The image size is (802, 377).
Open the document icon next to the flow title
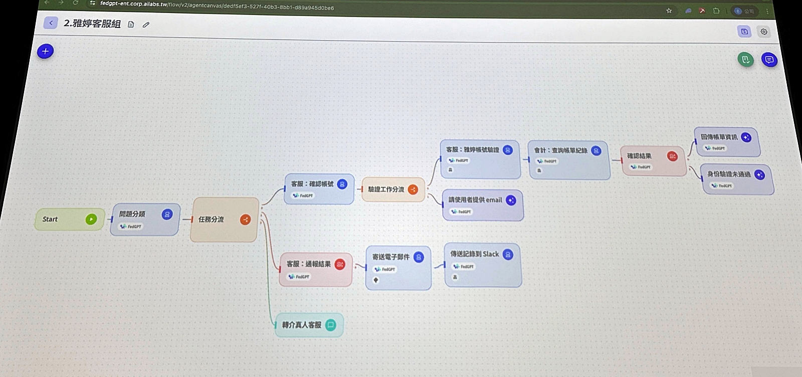pyautogui.click(x=131, y=24)
